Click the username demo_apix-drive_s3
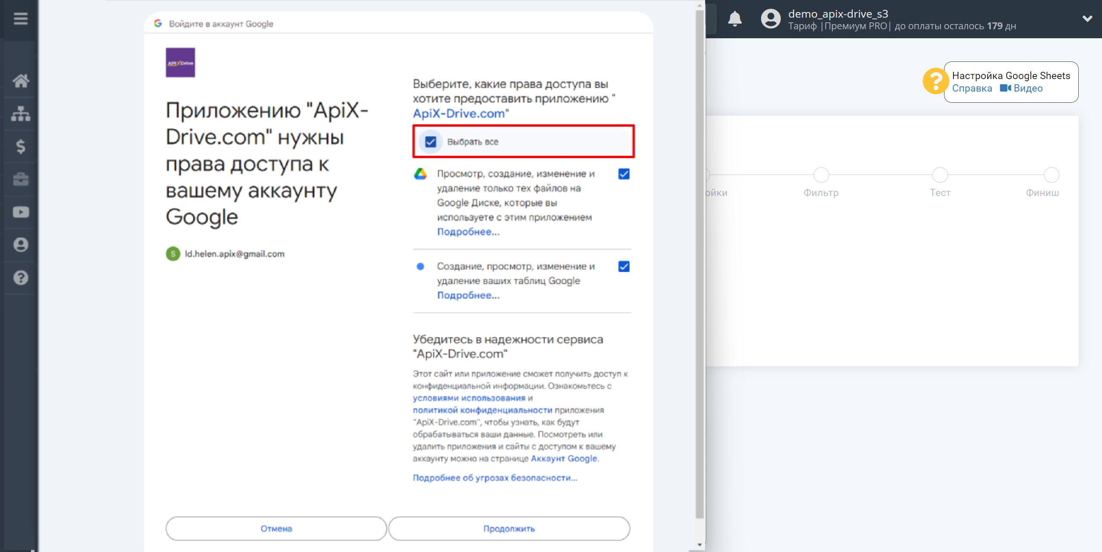1102x552 pixels. pyautogui.click(x=838, y=14)
